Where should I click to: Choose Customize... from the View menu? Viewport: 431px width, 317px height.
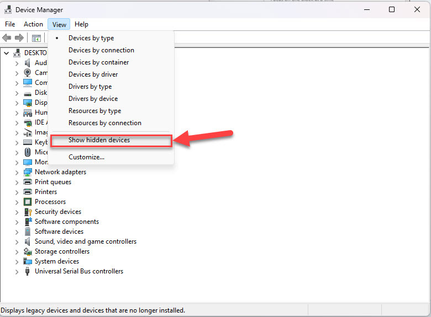(x=86, y=157)
